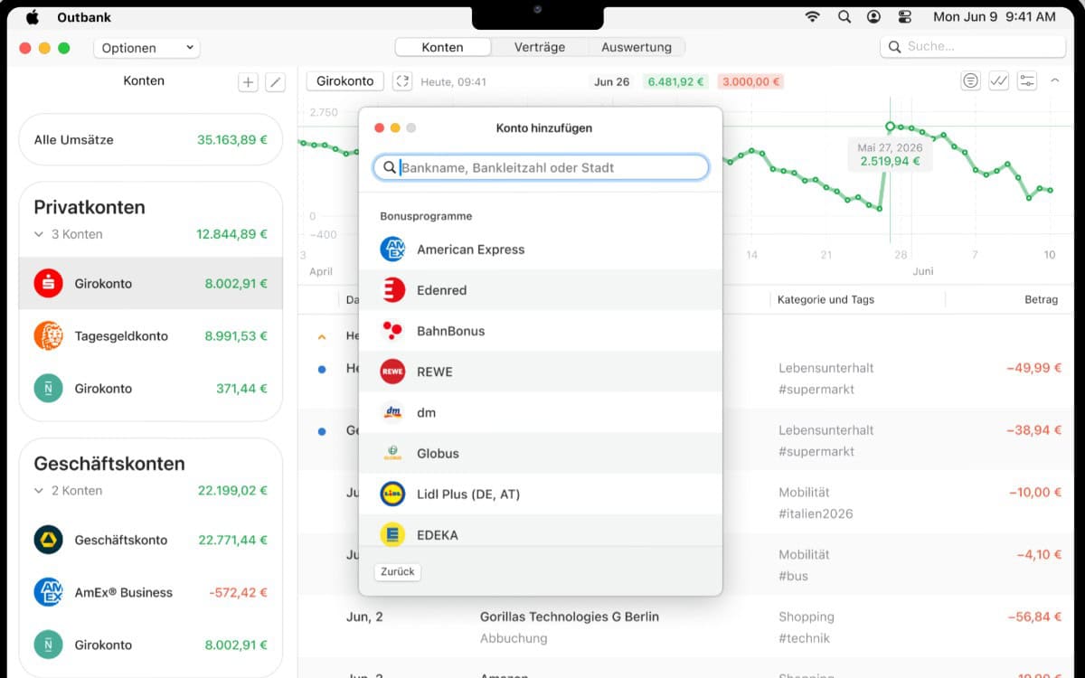Viewport: 1085px width, 678px height.
Task: Click the EDEKA logo icon
Action: (392, 533)
